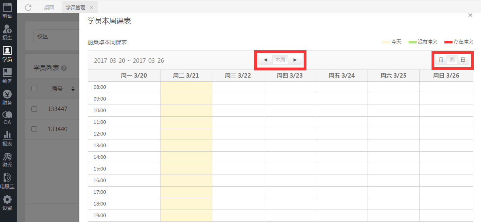
Task: Open the 招生 enrollment sidebar icon
Action: click(7, 32)
